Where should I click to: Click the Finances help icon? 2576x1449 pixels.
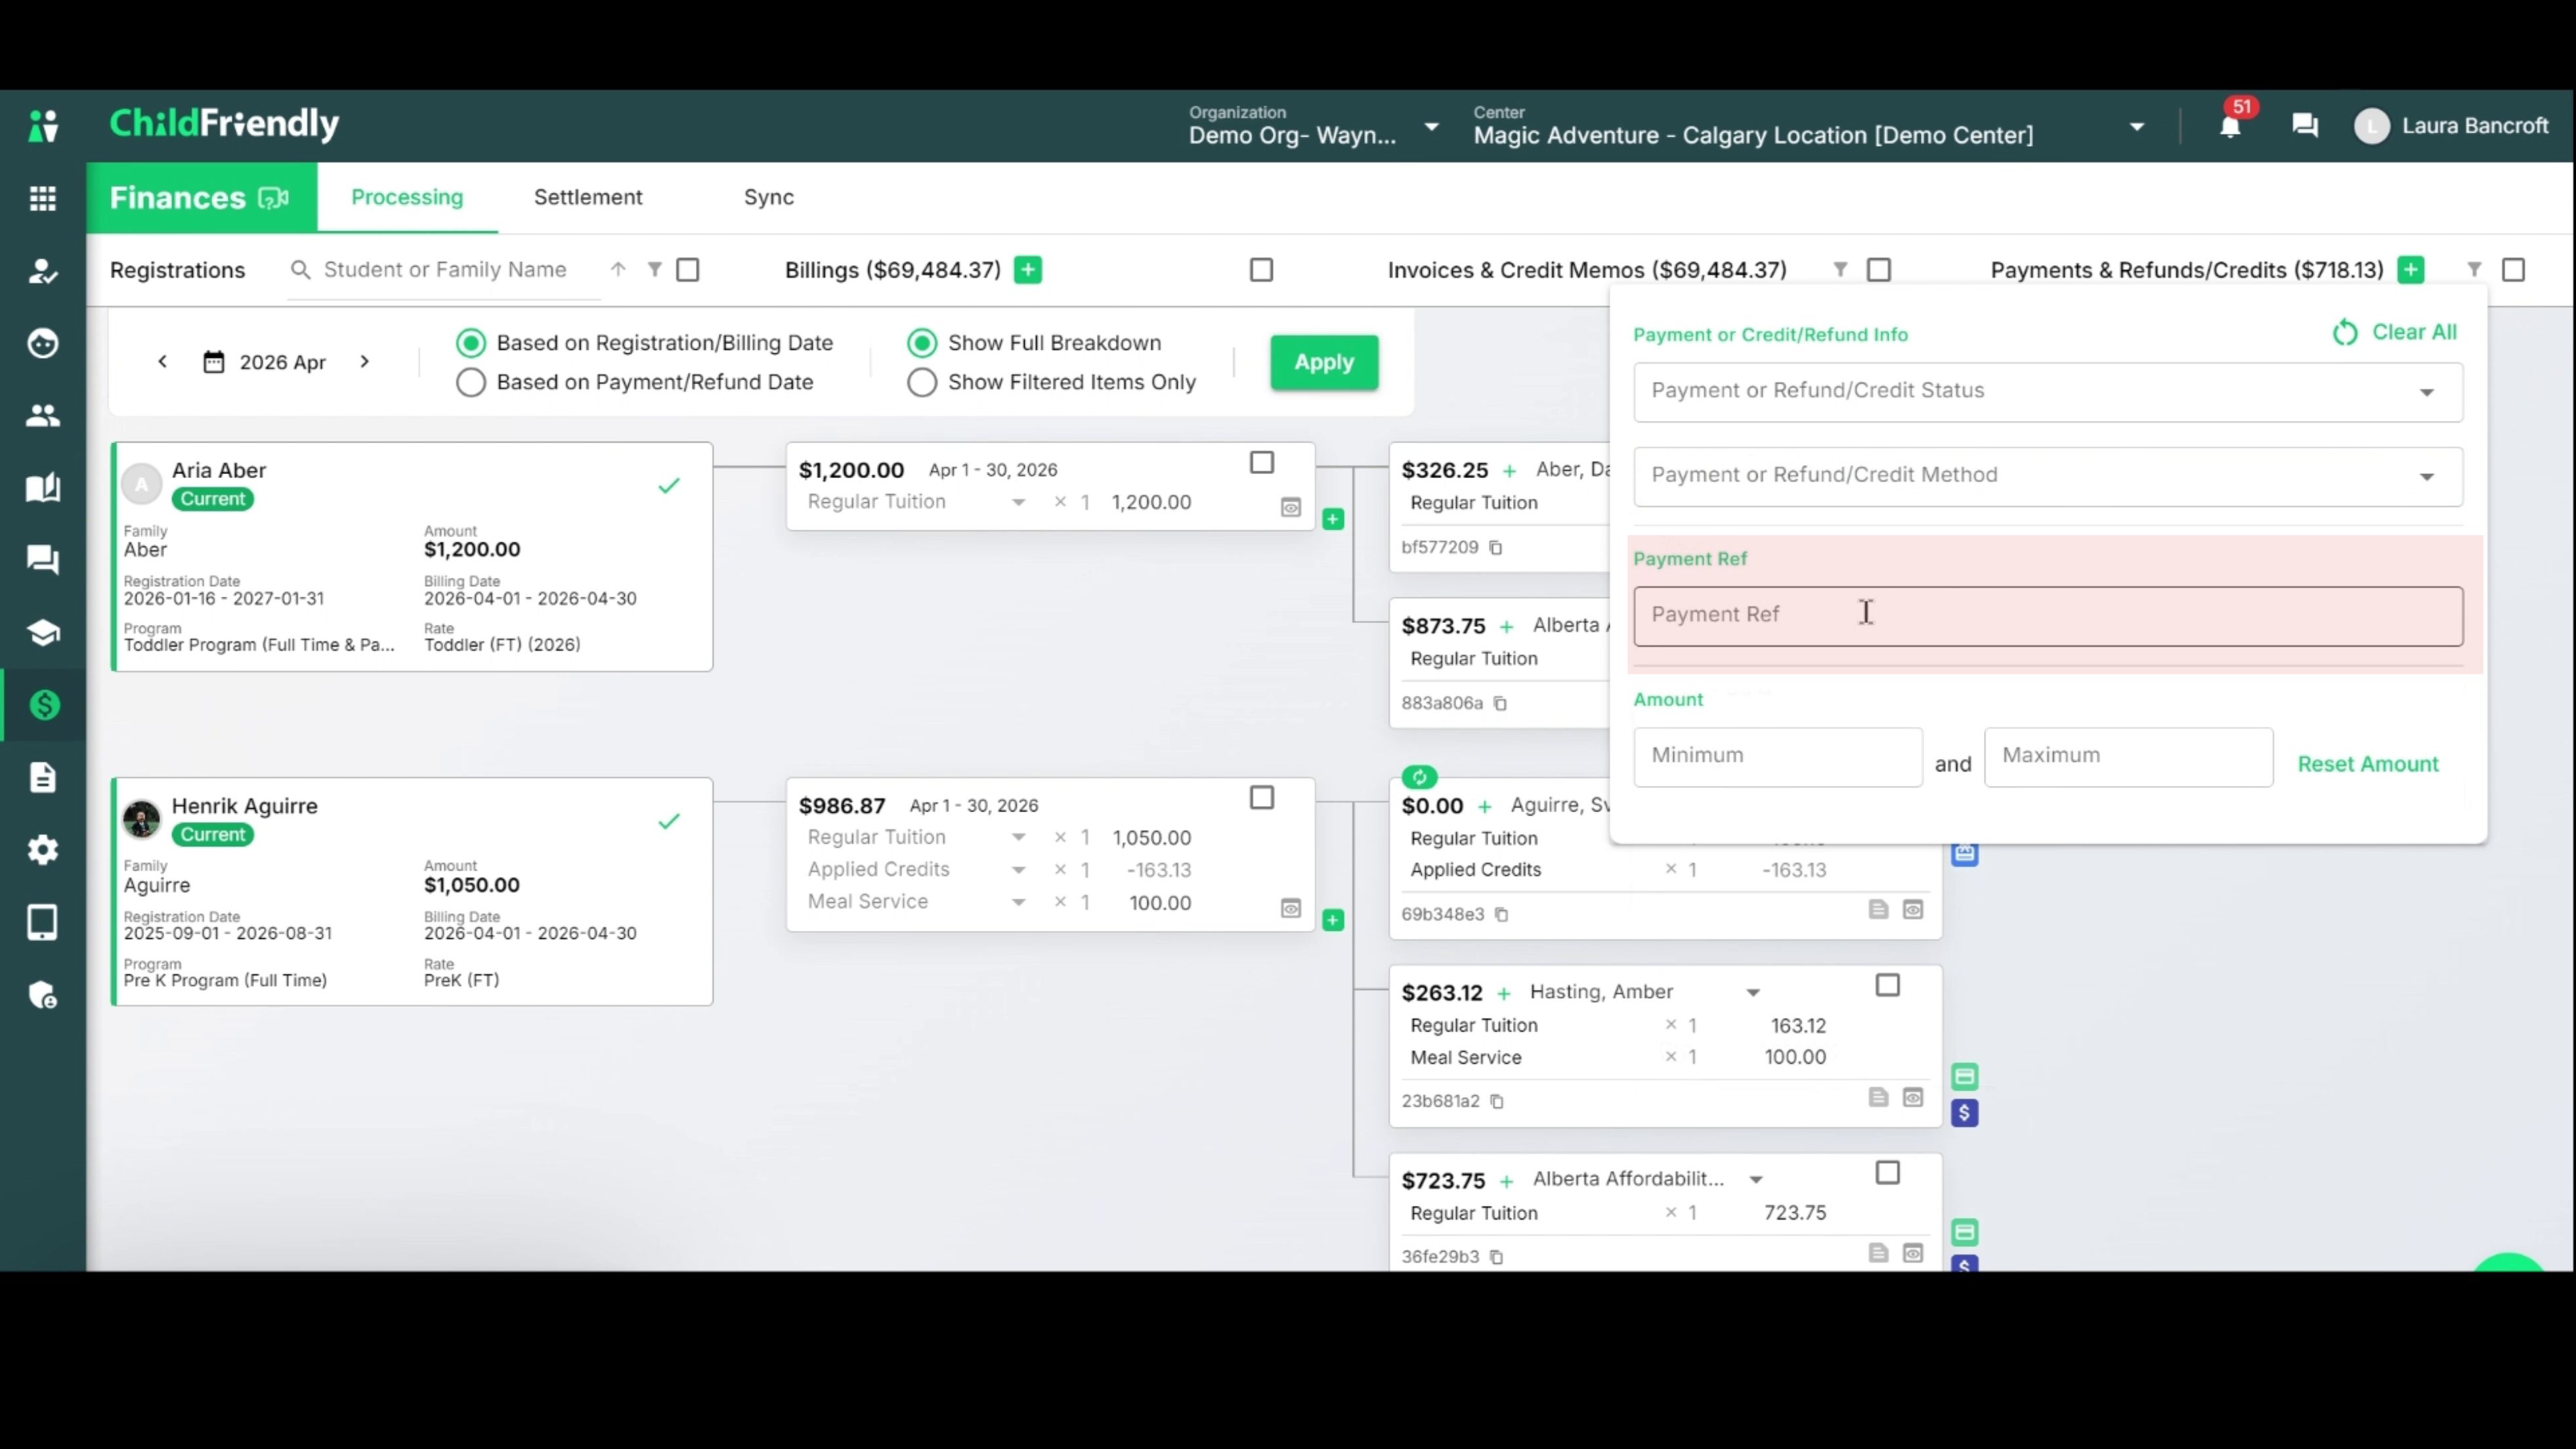(274, 198)
